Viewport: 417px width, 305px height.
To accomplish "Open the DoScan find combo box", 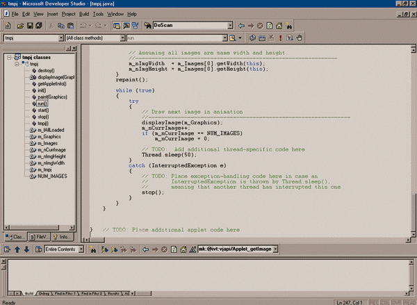I will [231, 26].
